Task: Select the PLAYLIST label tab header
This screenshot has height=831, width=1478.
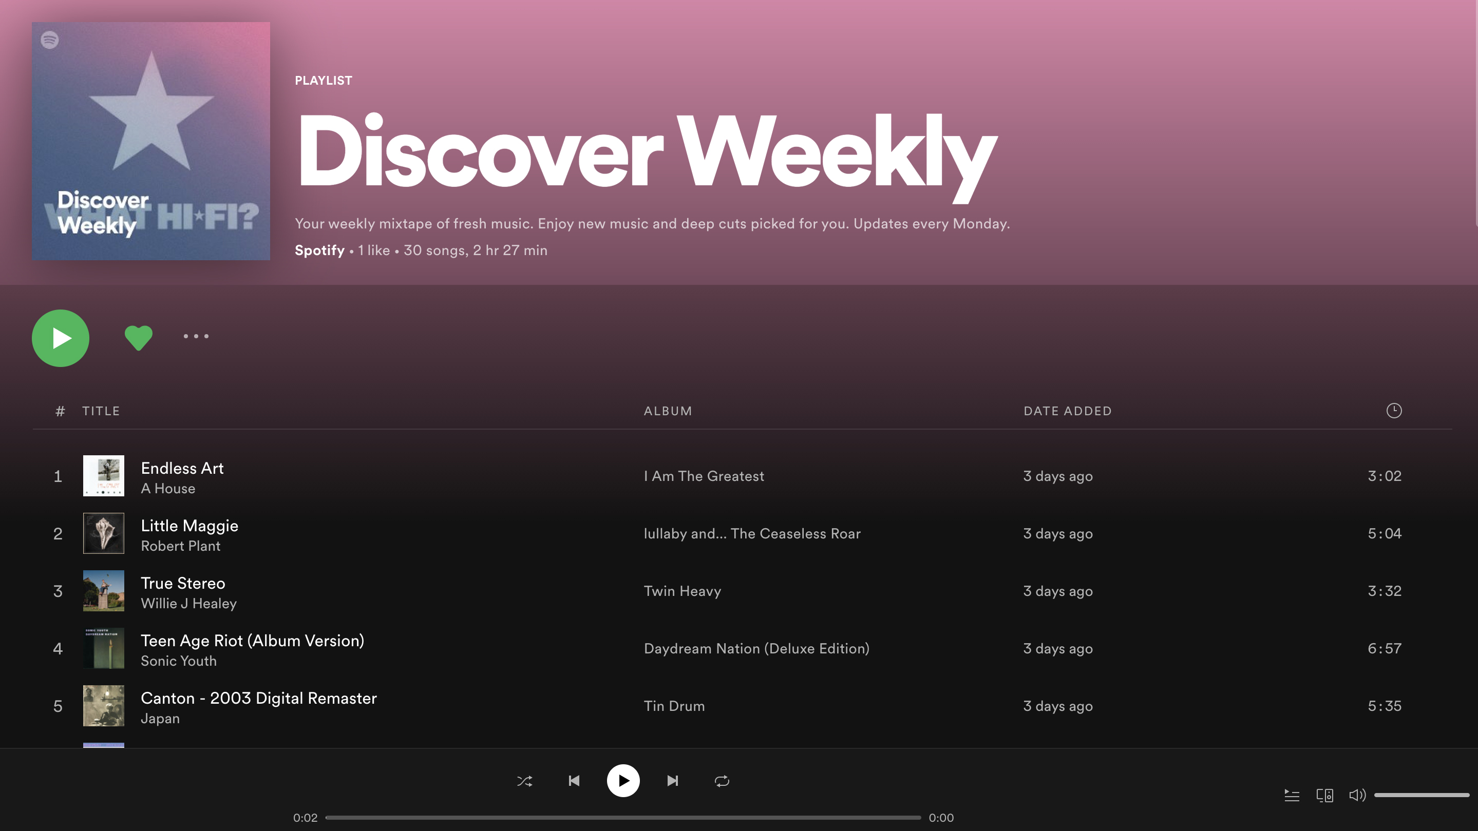Action: coord(323,80)
